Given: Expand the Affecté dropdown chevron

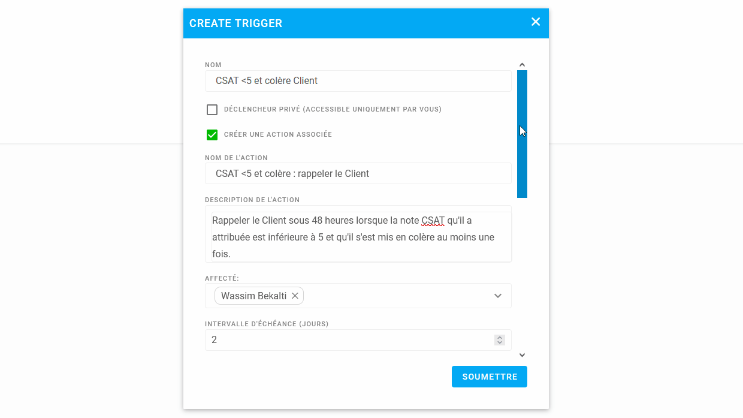Looking at the screenshot, I should pyautogui.click(x=498, y=296).
